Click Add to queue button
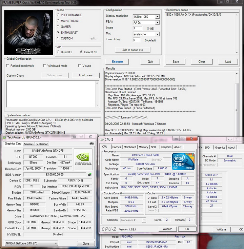 click(x=133, y=50)
